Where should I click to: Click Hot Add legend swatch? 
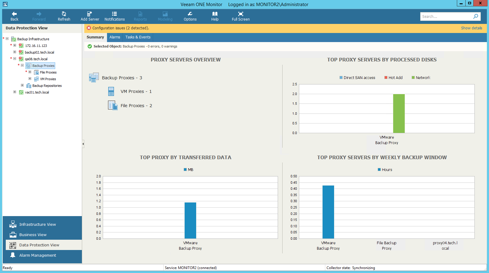tap(386, 78)
